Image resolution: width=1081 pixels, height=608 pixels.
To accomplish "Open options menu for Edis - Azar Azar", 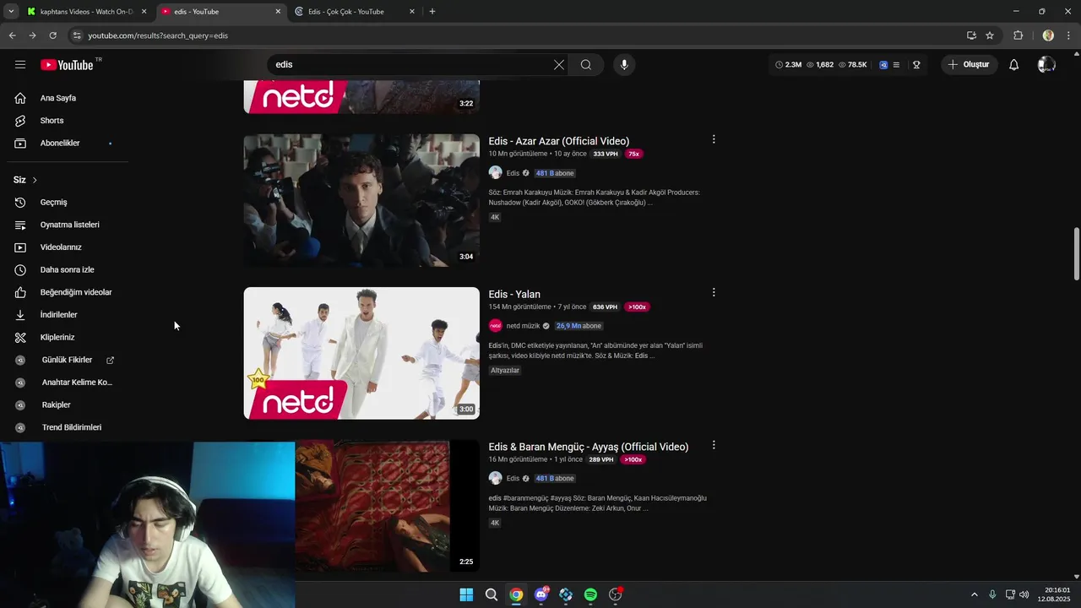I will pos(714,139).
